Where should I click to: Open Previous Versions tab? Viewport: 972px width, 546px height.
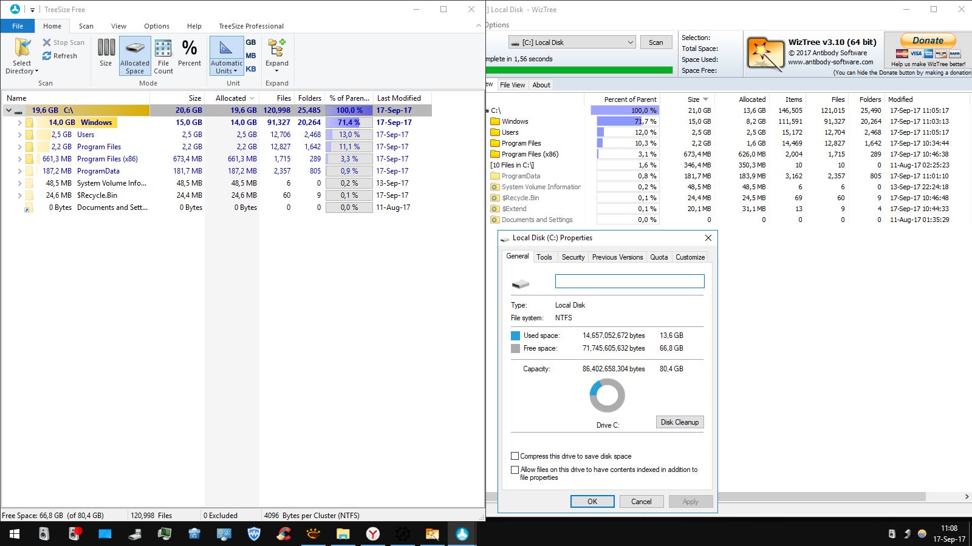[x=618, y=257]
